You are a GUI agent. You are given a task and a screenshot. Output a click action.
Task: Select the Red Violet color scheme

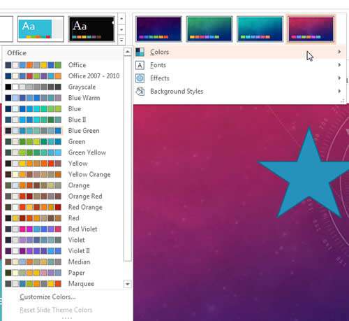[x=64, y=229]
